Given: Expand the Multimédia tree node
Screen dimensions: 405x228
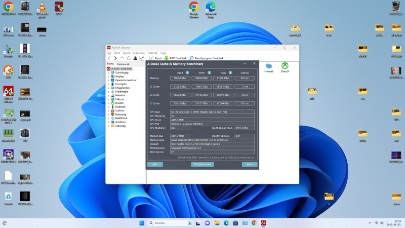Looking at the screenshot, I should (x=108, y=92).
